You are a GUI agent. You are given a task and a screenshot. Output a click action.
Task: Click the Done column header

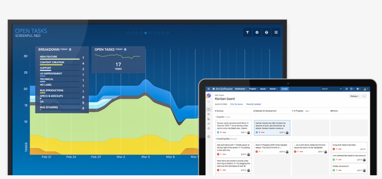click(334, 111)
